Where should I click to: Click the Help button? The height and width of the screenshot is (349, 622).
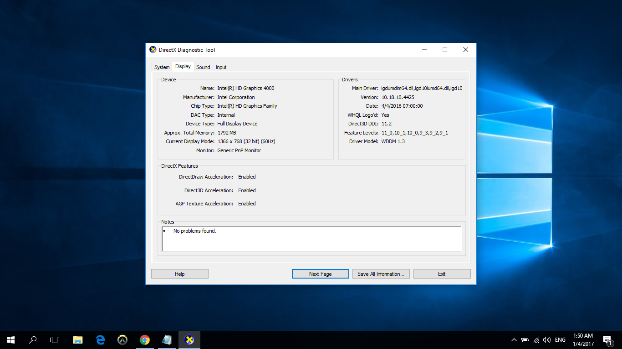[180, 274]
